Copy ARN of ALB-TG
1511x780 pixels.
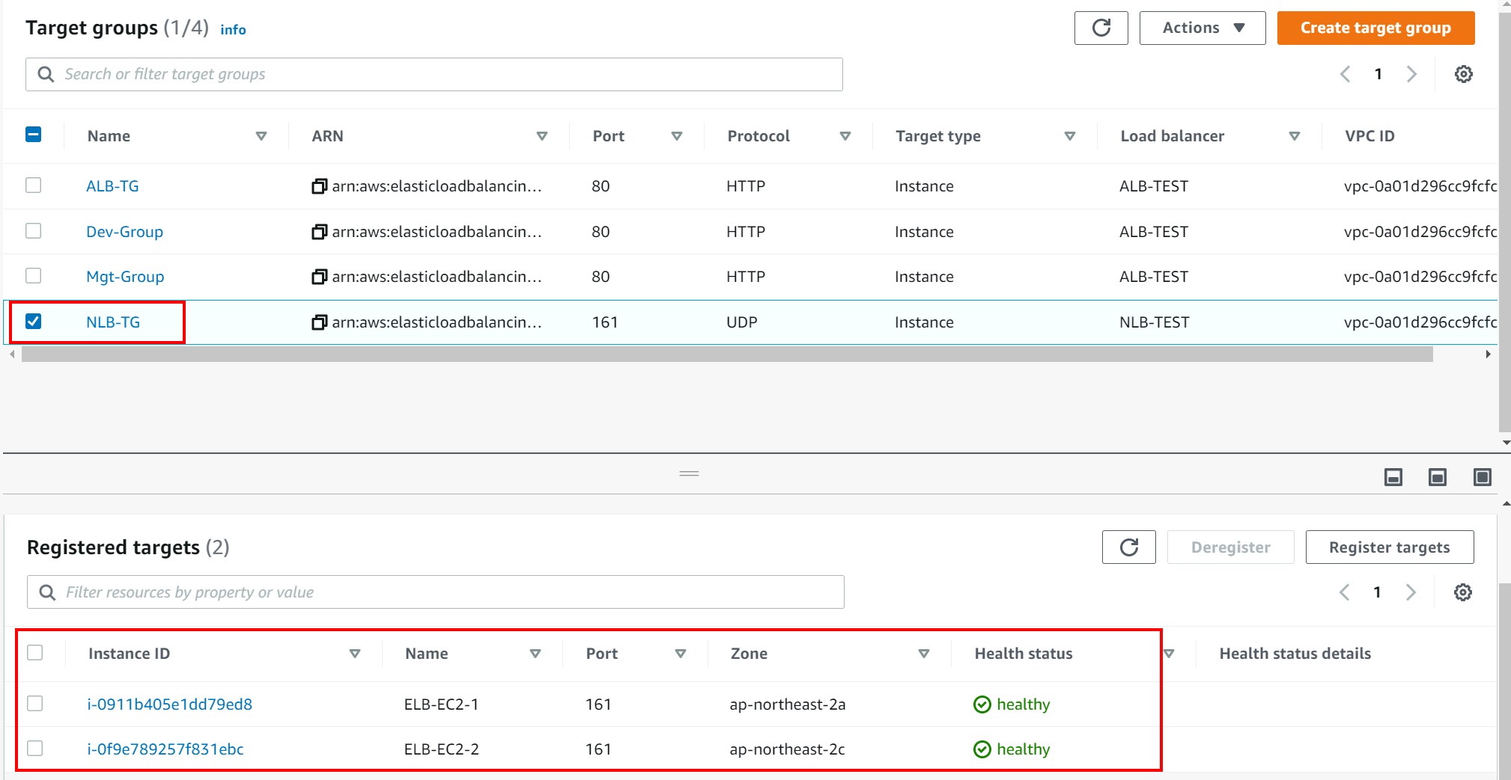tap(320, 186)
